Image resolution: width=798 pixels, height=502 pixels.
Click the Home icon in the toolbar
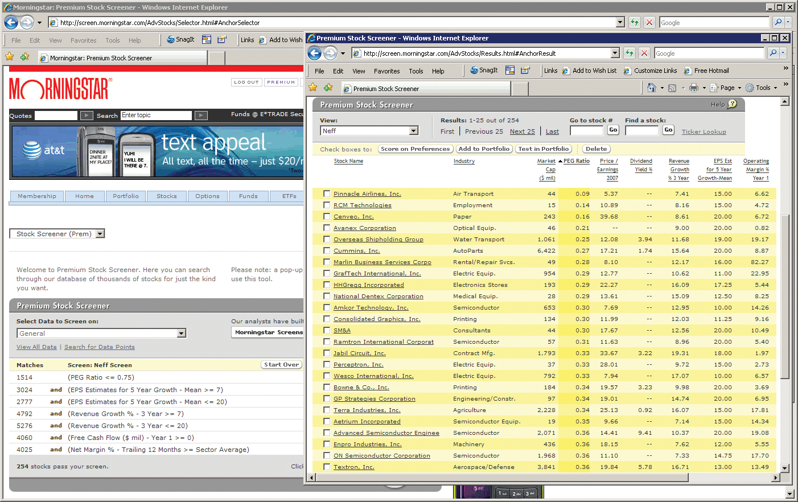pos(652,88)
